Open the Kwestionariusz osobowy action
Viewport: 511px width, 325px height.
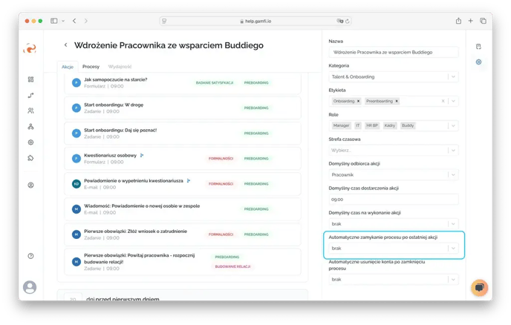click(111, 156)
